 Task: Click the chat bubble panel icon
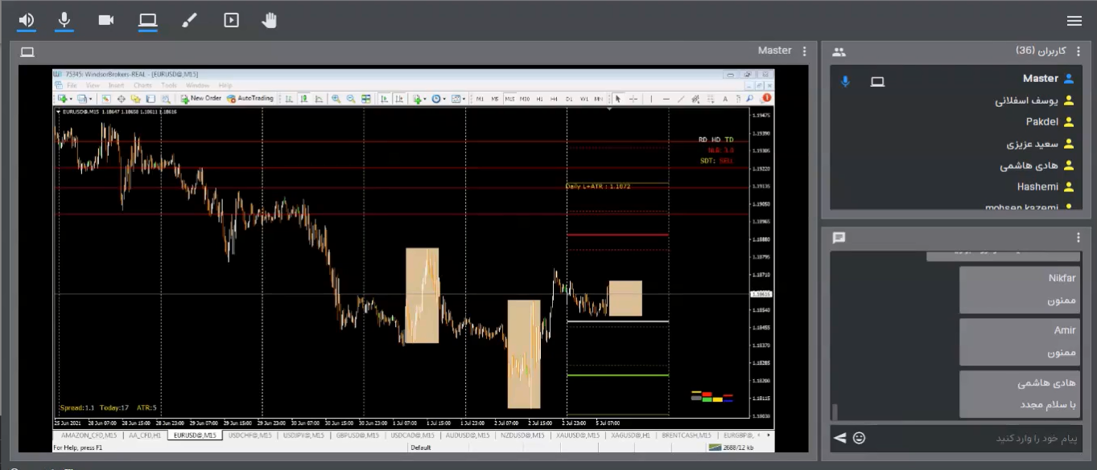click(x=839, y=238)
